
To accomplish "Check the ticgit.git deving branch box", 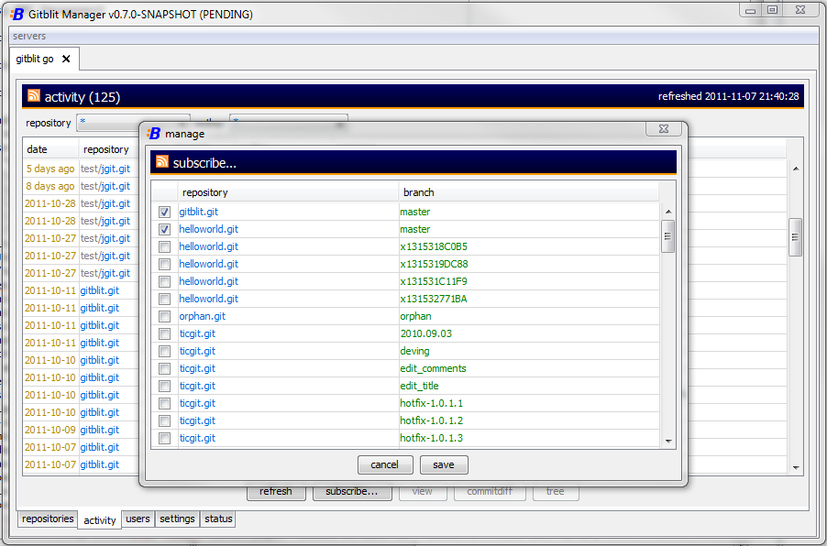I will [x=164, y=351].
